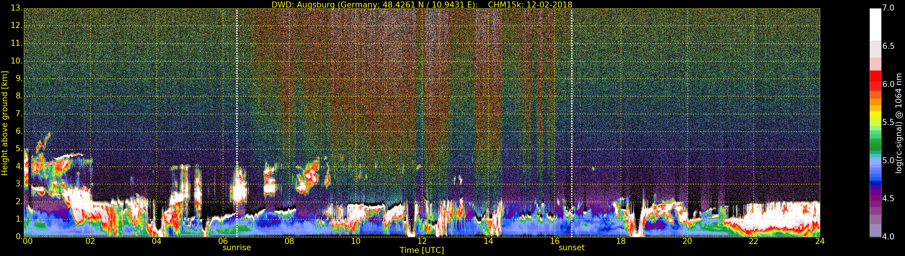Click the 7.0 value on the colorbar scale
Viewport: 905px width, 256px height.
point(888,8)
